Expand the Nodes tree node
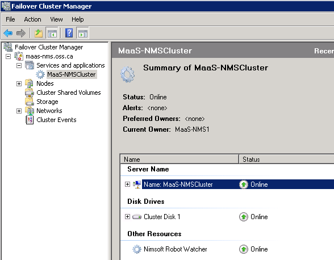Screen dimensions: 334x260 click(x=19, y=83)
